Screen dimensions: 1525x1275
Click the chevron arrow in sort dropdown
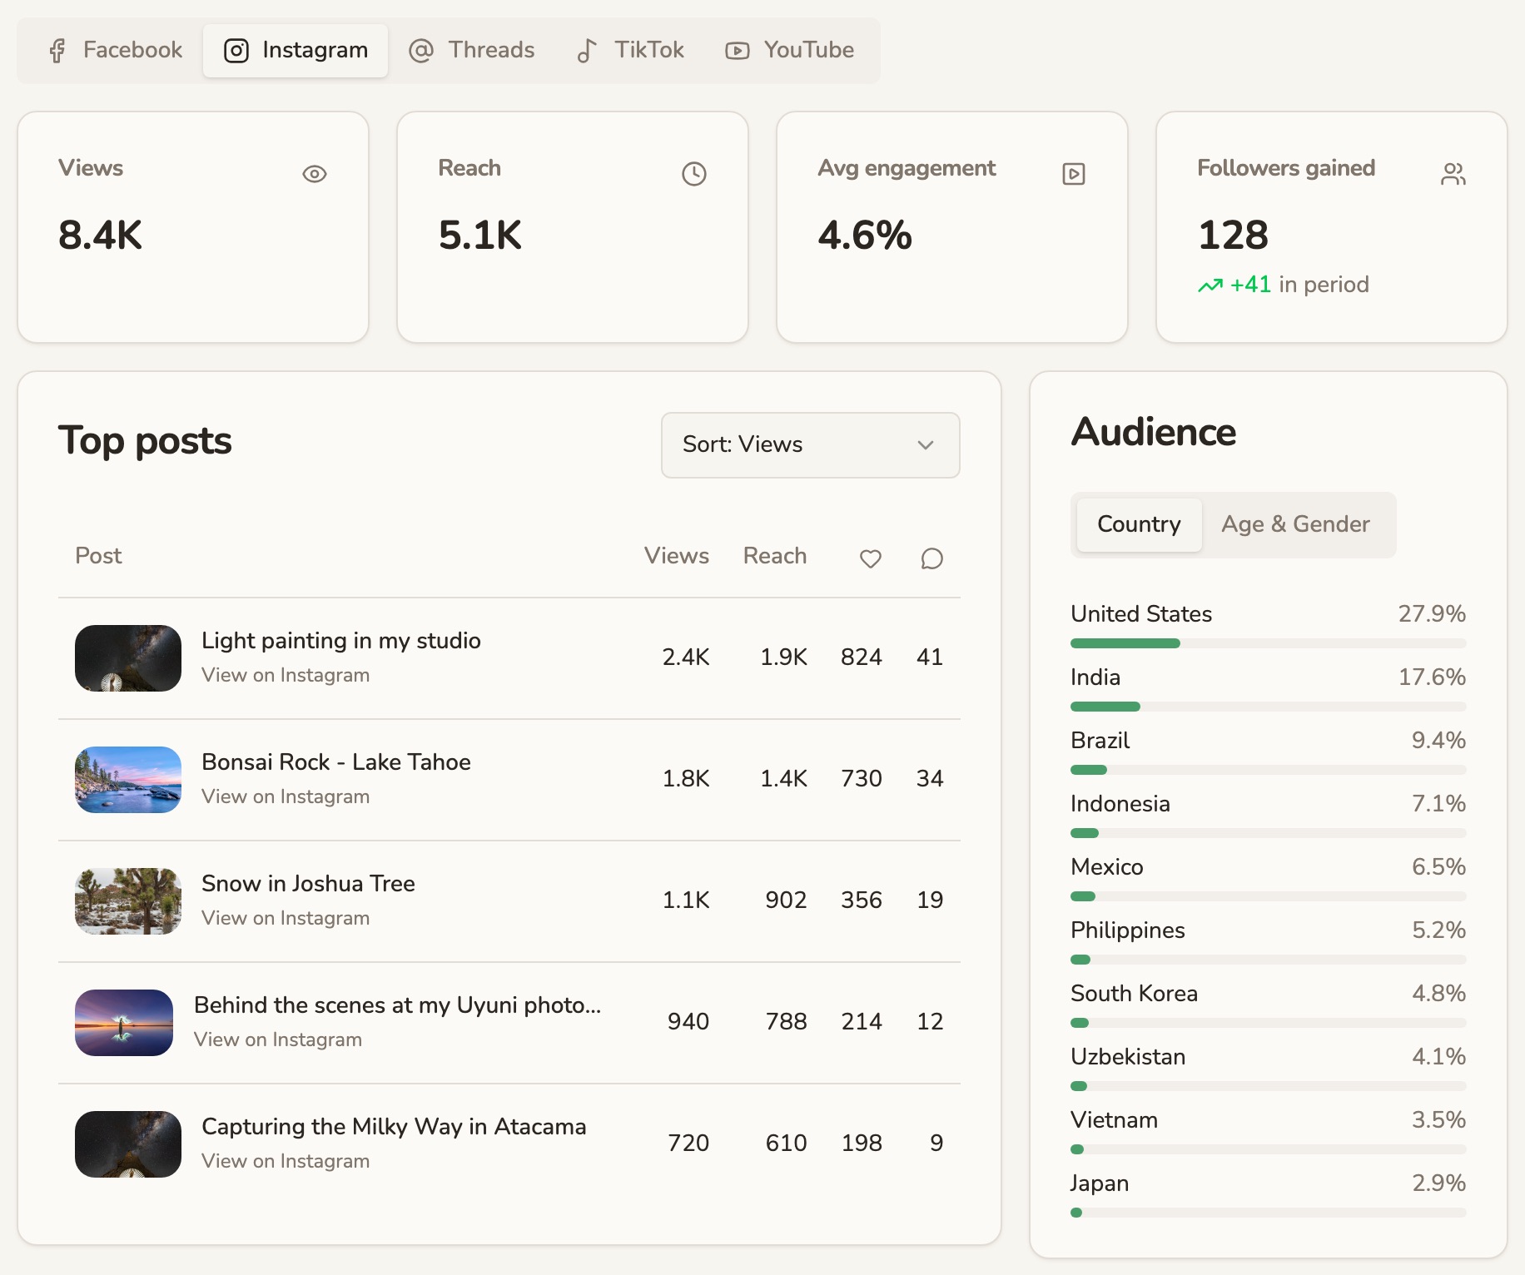pyautogui.click(x=926, y=445)
